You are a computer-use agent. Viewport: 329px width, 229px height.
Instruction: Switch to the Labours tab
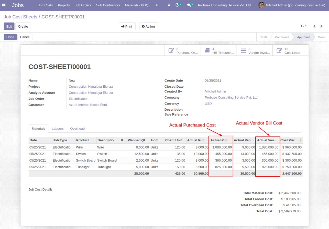coord(58,128)
